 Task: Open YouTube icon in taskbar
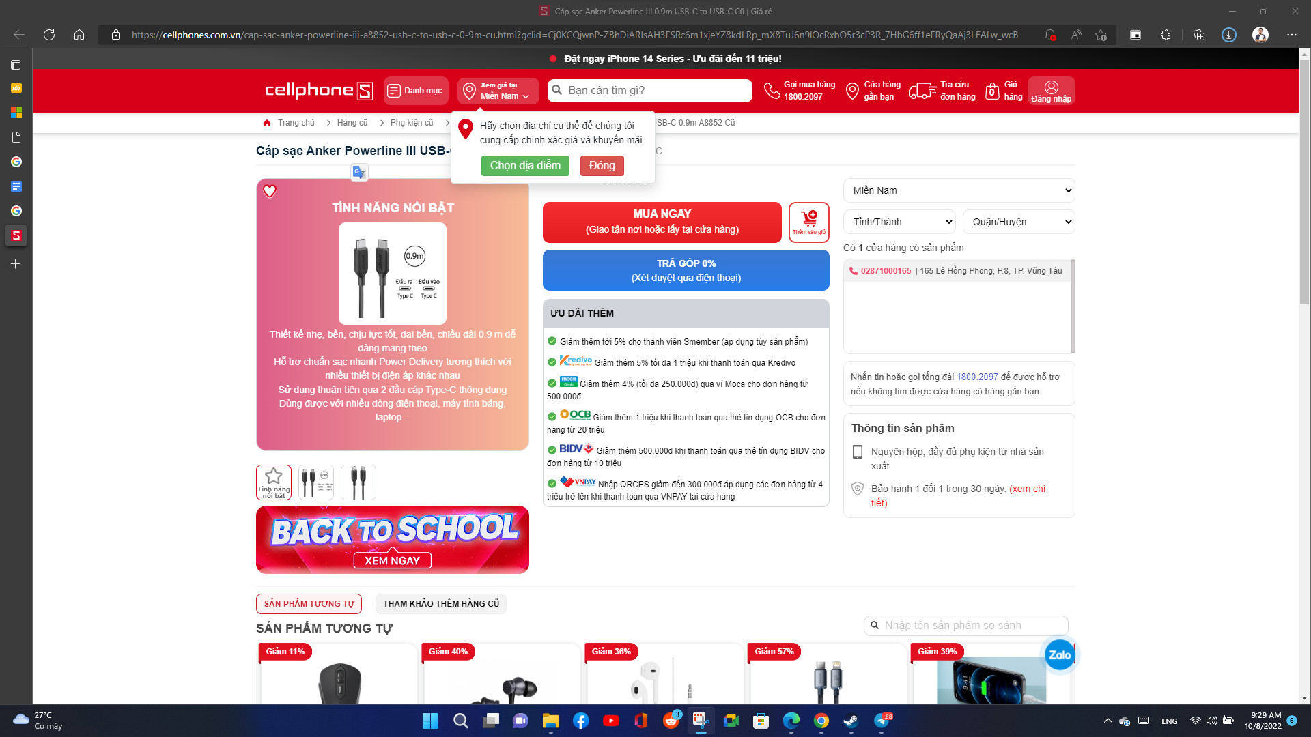[610, 721]
